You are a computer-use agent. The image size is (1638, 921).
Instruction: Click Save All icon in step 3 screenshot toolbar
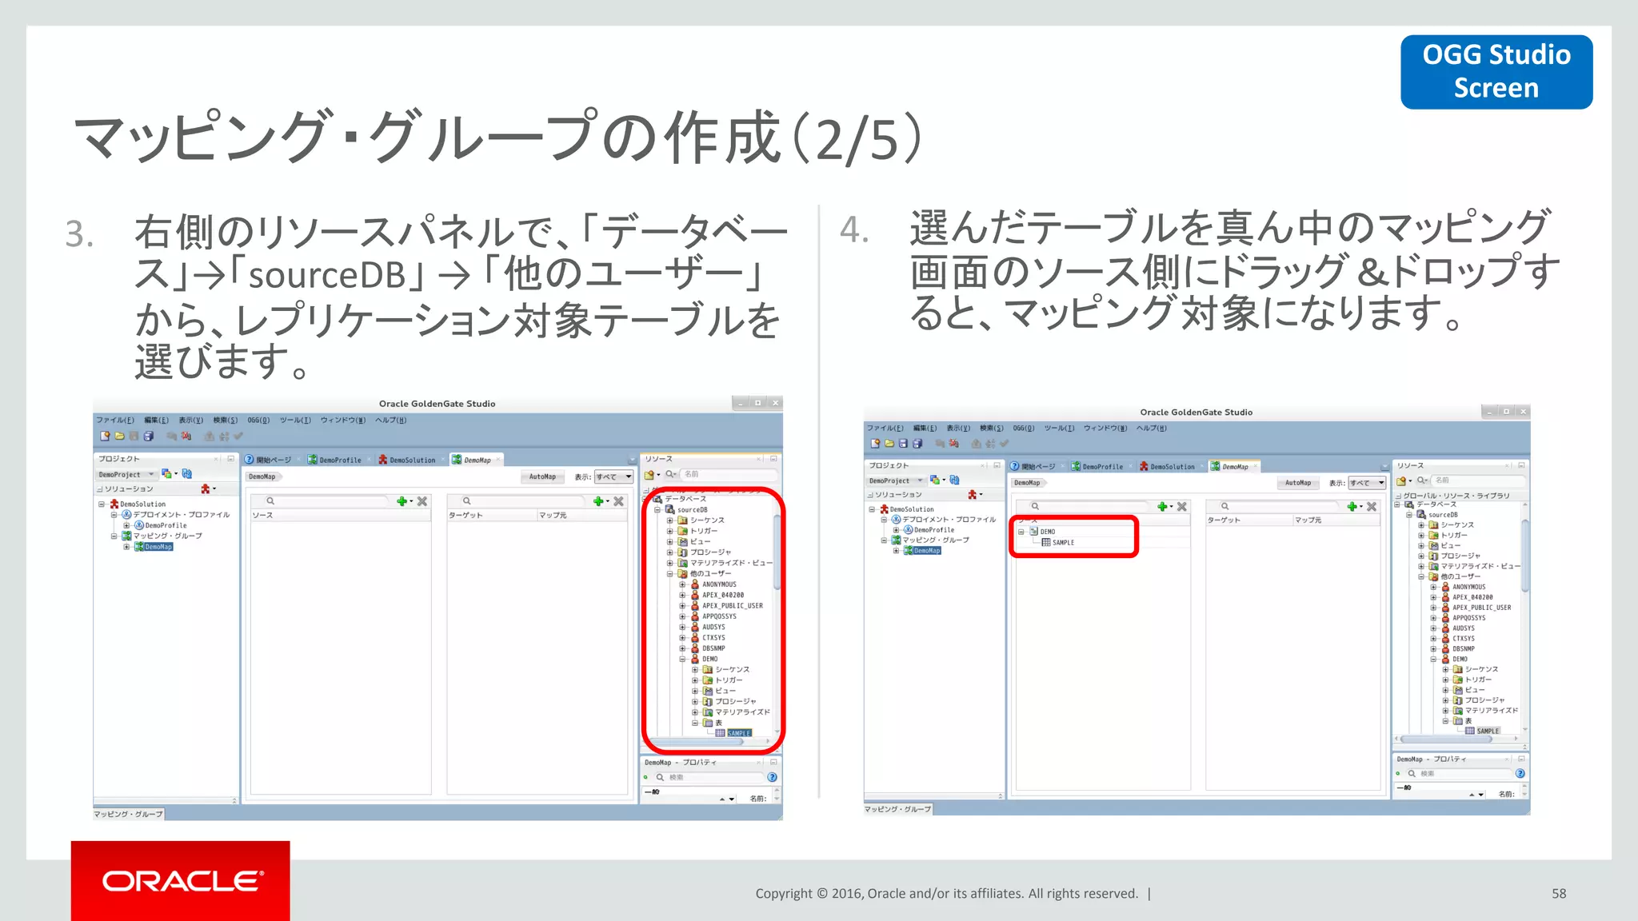149,436
